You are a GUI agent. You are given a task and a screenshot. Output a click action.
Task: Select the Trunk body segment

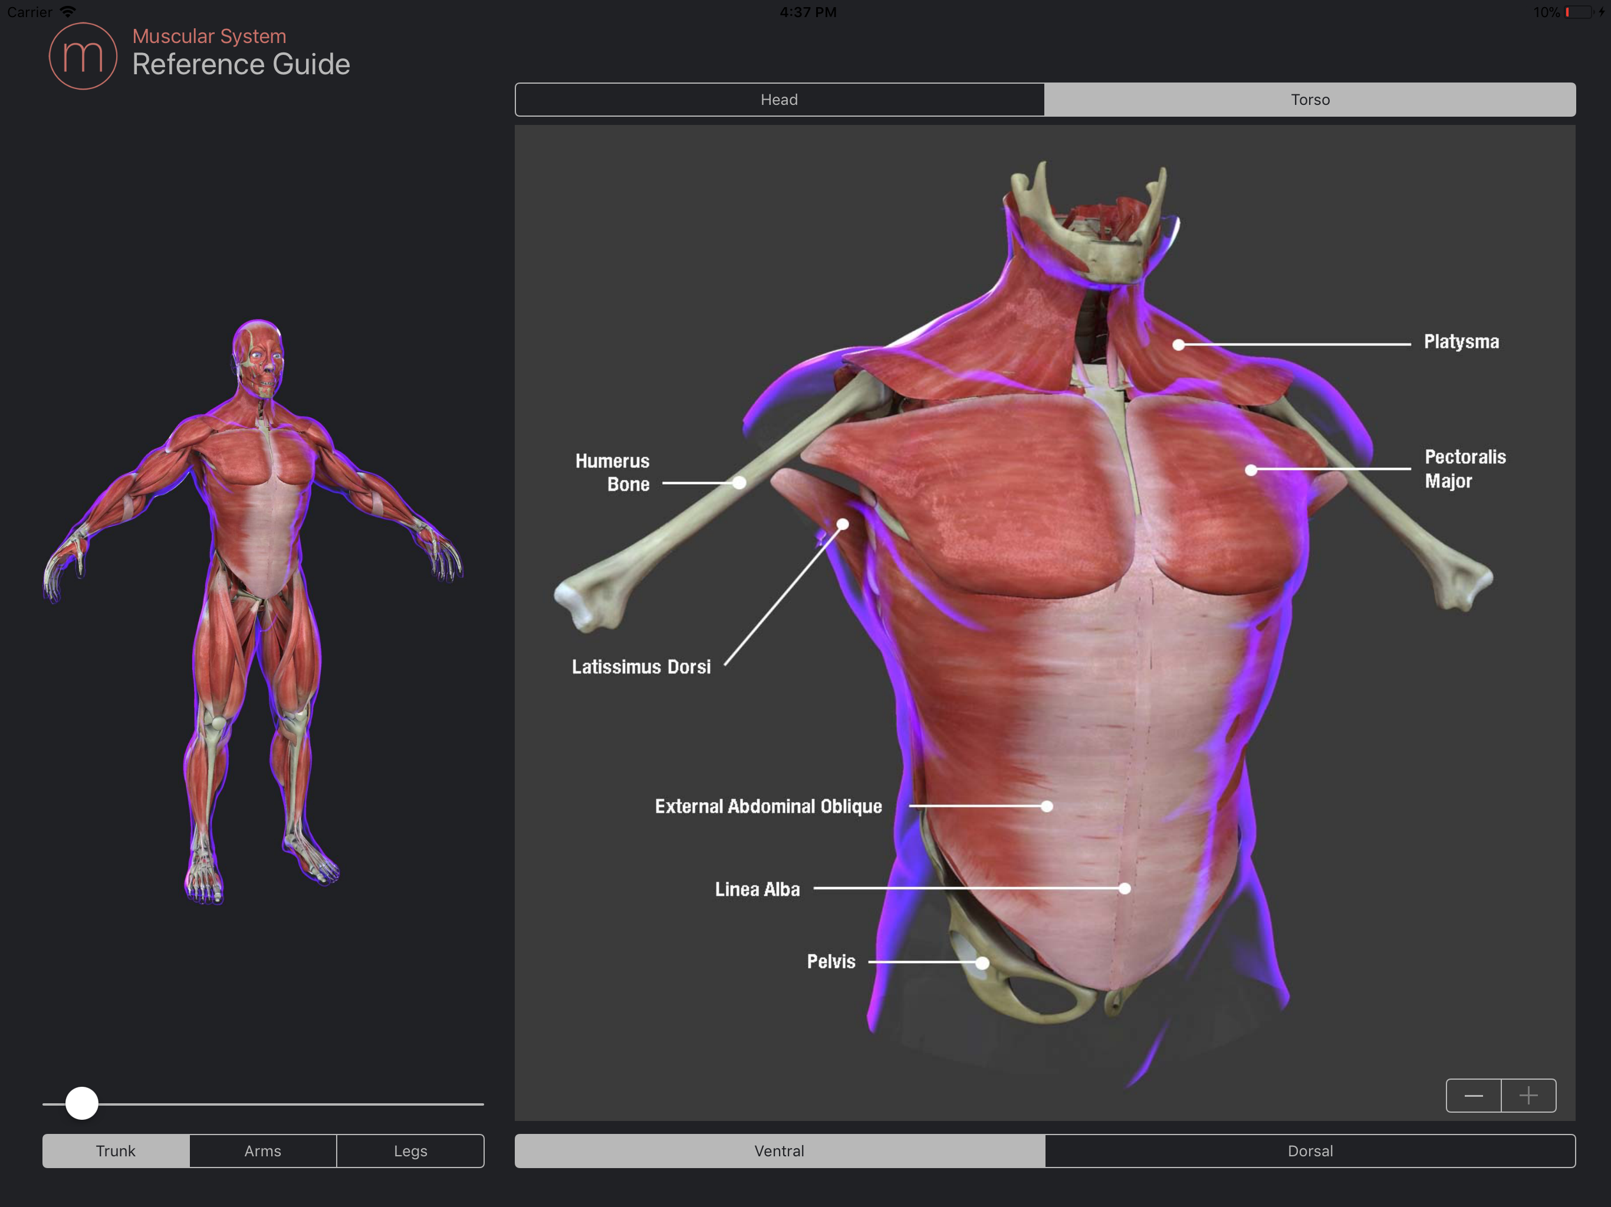point(116,1151)
